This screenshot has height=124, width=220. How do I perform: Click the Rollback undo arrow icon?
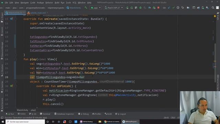[183, 8]
